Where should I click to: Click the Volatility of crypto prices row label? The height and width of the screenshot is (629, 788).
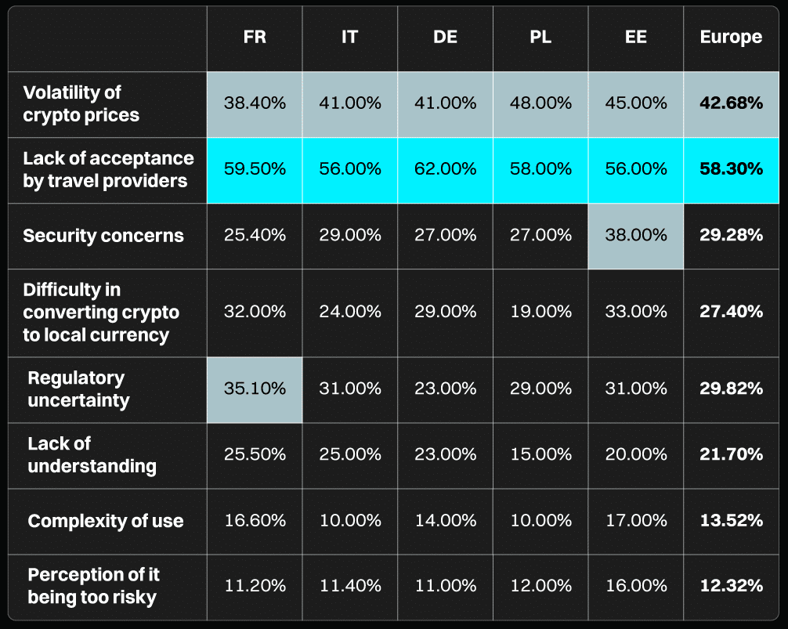click(81, 104)
